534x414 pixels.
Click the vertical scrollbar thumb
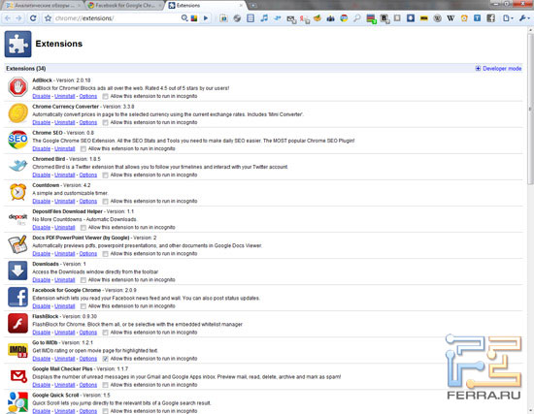[x=530, y=109]
